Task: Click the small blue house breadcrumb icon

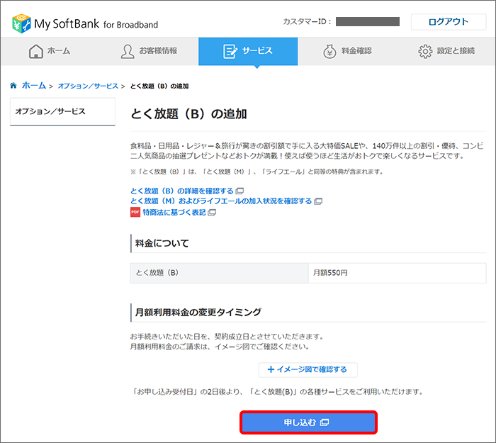Action: pyautogui.click(x=13, y=86)
